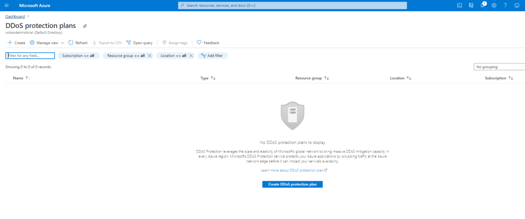525x219 pixels.
Task: Launch Cloud Shell from the top bar
Action: (x=459, y=5)
